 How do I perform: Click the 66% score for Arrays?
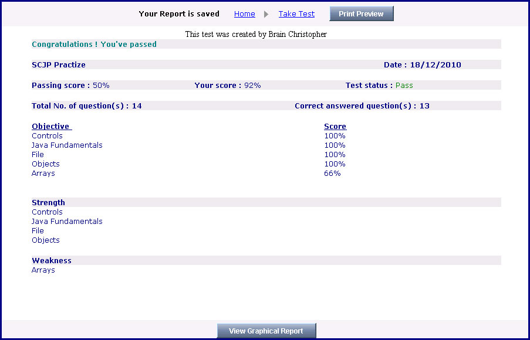[332, 174]
